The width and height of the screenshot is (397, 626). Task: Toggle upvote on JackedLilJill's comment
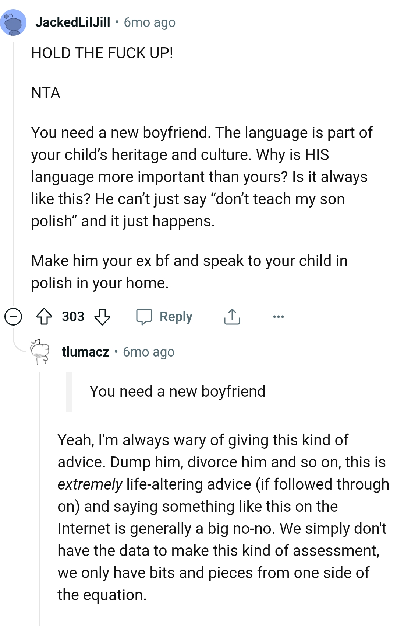coord(44,316)
